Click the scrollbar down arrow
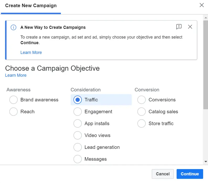The height and width of the screenshot is (183, 208). (206, 162)
